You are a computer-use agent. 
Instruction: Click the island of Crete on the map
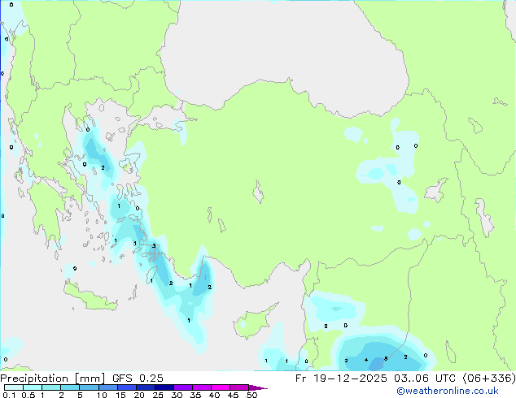(90, 296)
